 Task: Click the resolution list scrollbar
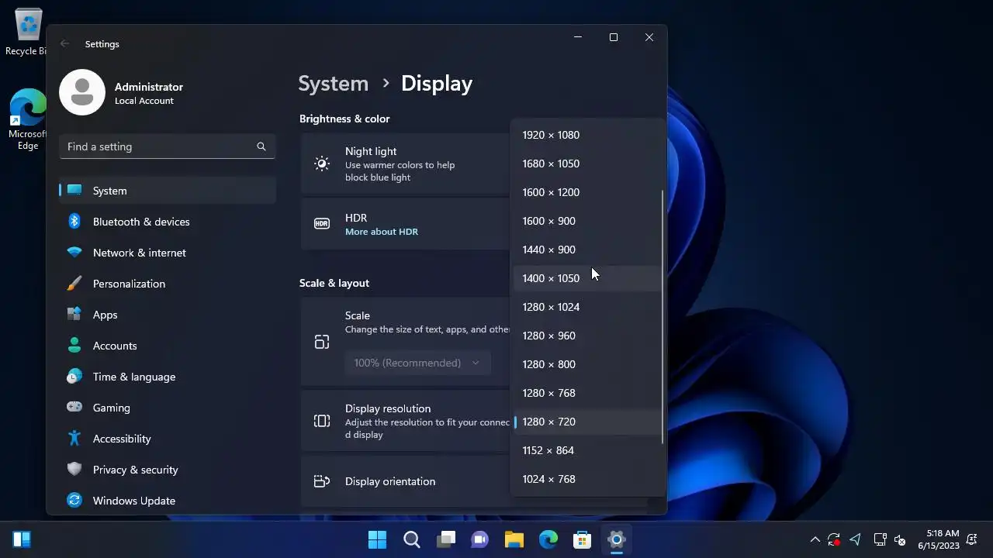(663, 316)
